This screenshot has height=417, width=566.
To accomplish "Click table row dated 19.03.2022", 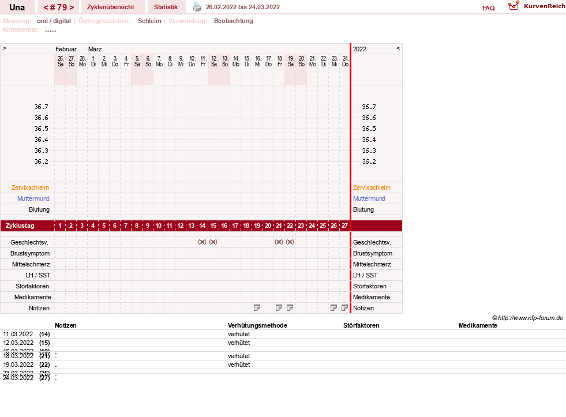I will click(283, 365).
